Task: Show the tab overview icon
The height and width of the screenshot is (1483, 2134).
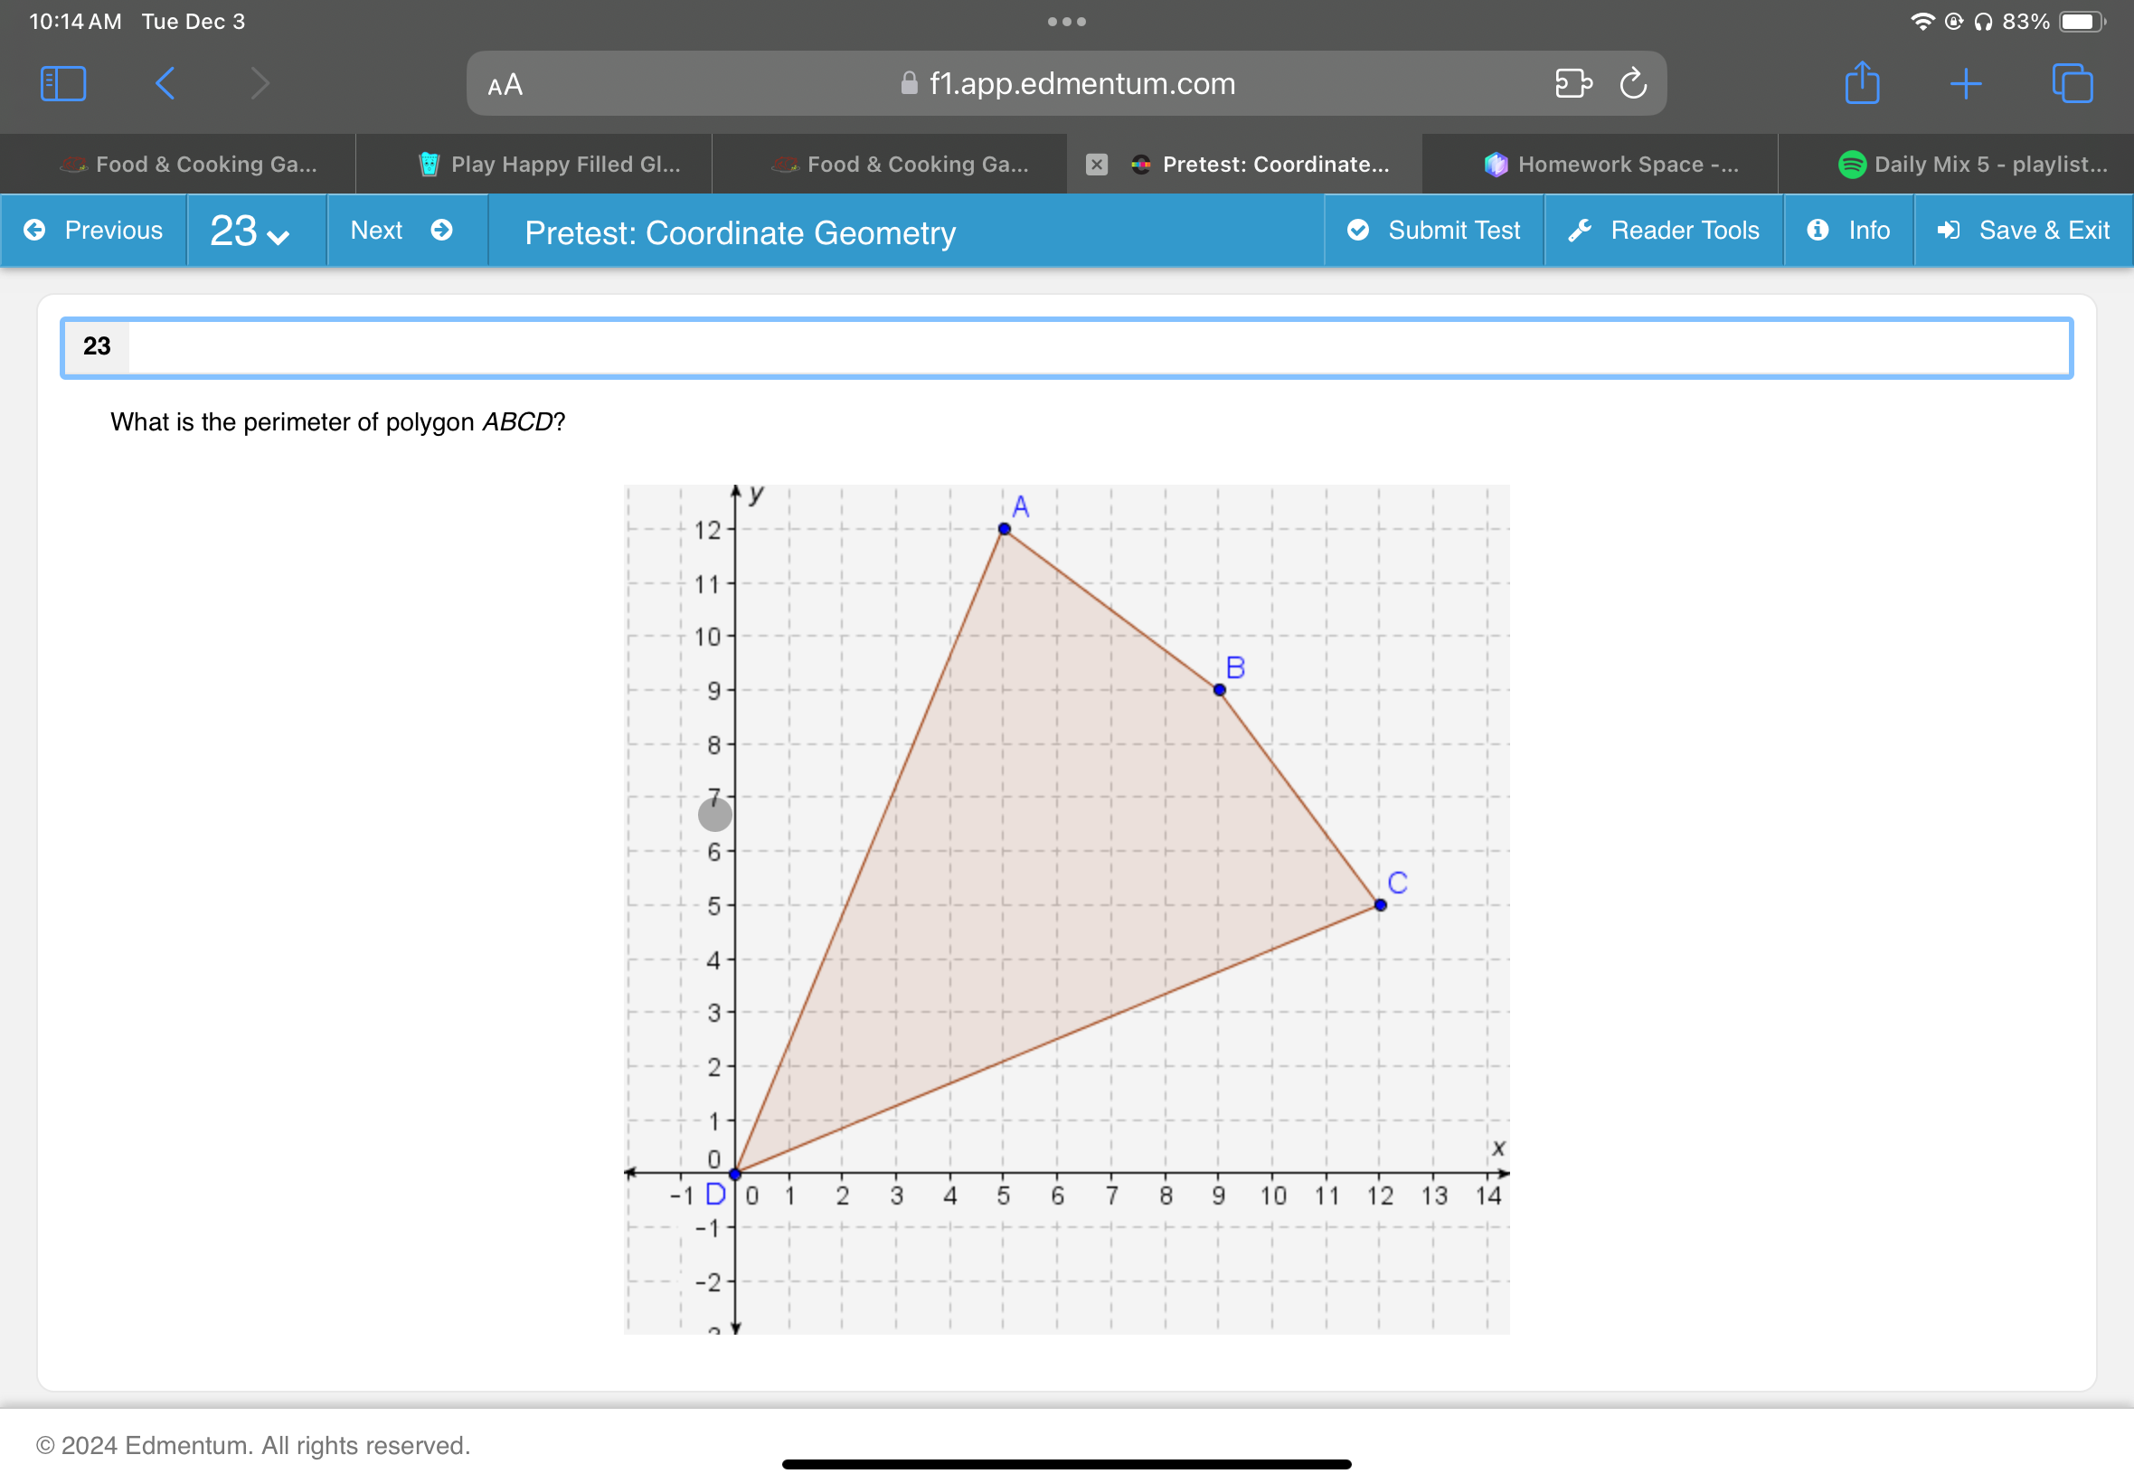Action: [2073, 83]
